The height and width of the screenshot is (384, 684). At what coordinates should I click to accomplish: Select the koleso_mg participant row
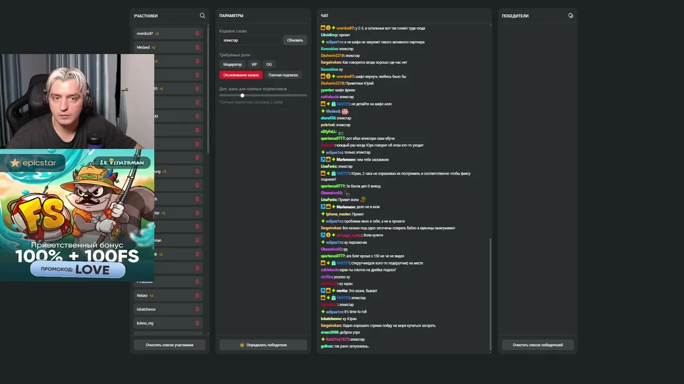point(168,323)
